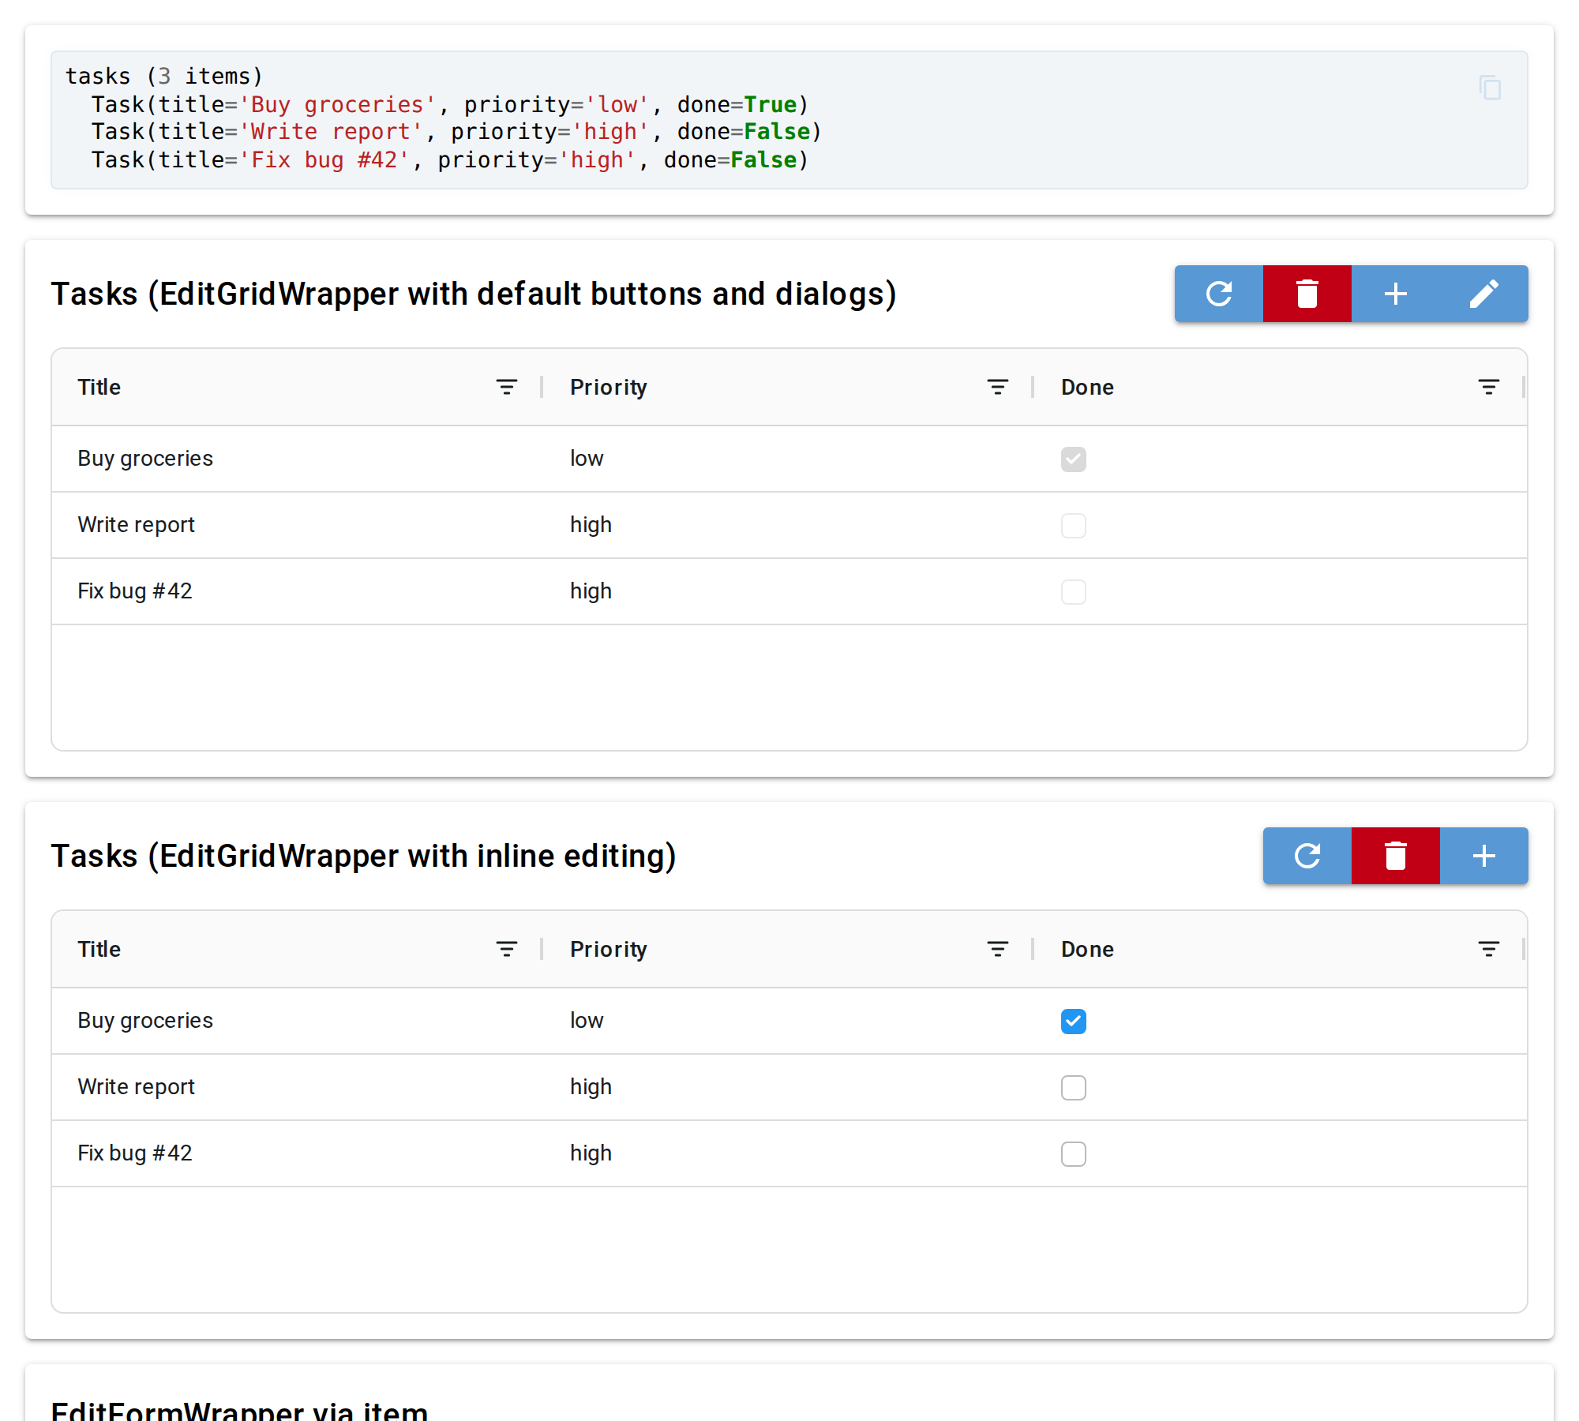This screenshot has height=1421, width=1579.
Task: Add a new task in inline editing grid
Action: click(x=1484, y=856)
